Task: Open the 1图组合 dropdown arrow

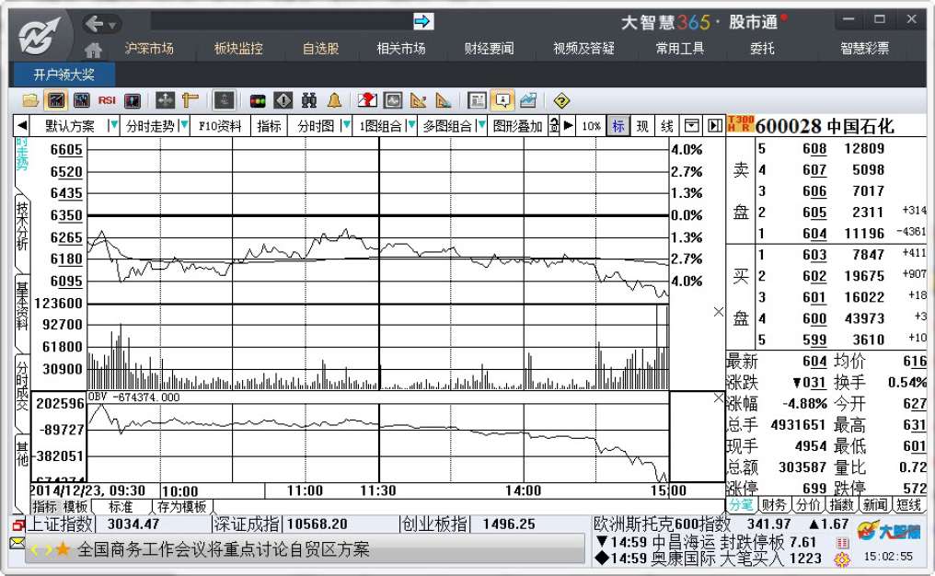Action: 410,125
